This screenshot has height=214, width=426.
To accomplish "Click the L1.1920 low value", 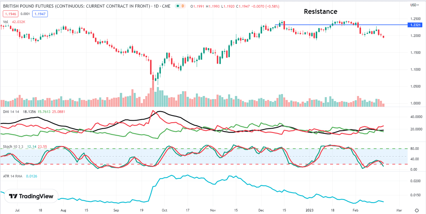I will (x=227, y=6).
